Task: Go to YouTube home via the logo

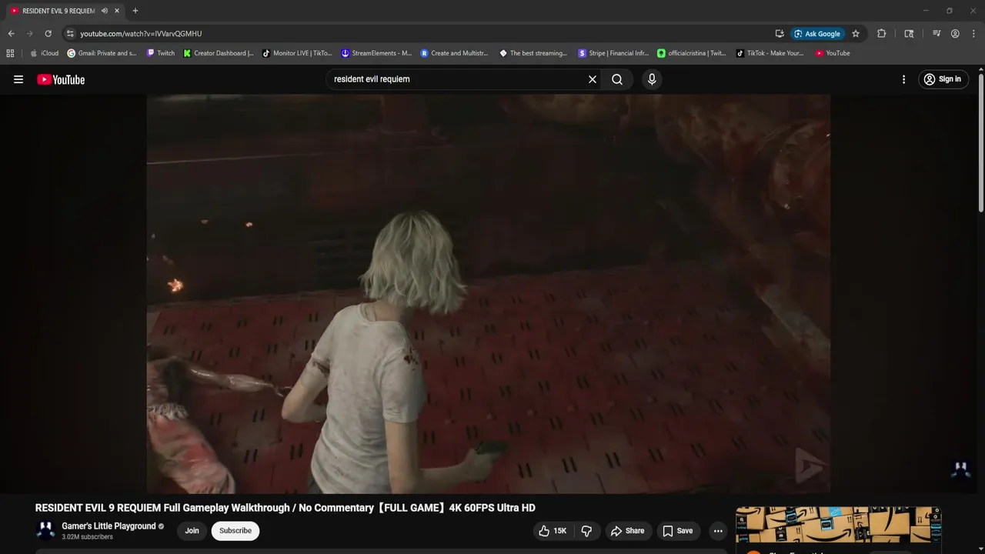Action: tap(61, 79)
